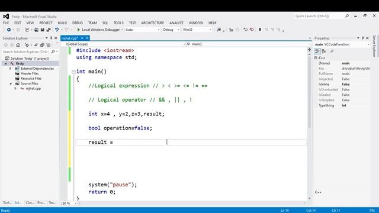Click the Find in Files toolbar icon
Image resolution: width=379 pixels, height=213 pixels.
[x=219, y=30]
